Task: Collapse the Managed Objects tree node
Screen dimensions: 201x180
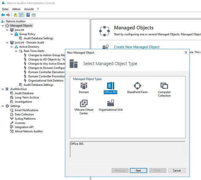Action: 3,26
